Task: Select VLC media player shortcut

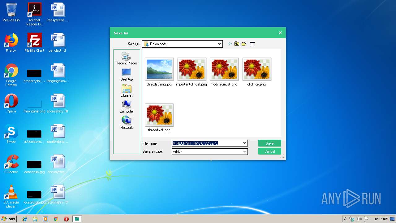Action: coord(11,196)
